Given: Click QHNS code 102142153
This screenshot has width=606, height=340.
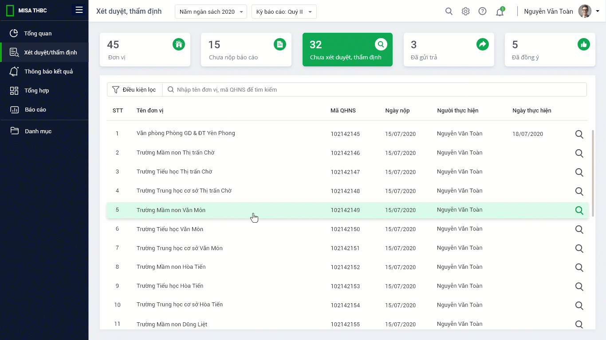Looking at the screenshot, I should point(345,286).
